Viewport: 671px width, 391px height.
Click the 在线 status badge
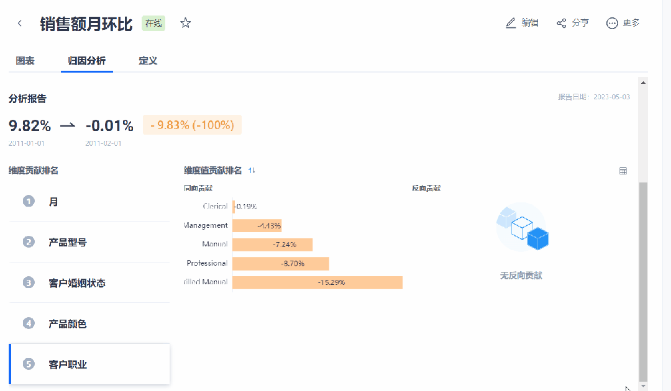pos(153,24)
